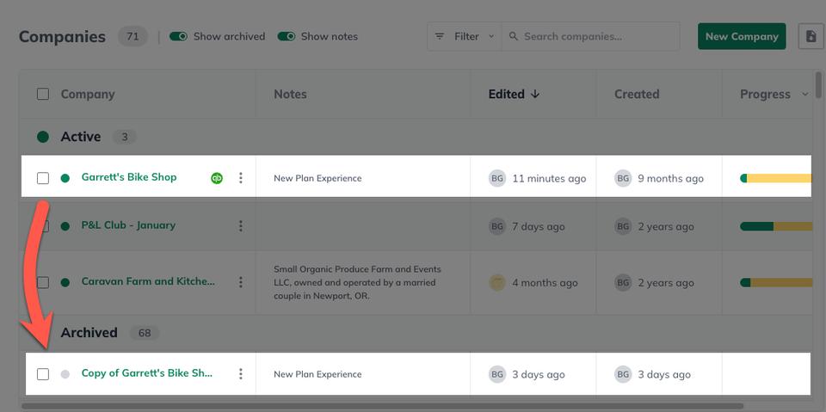Click '7 days ago' edited cell

[x=539, y=226]
